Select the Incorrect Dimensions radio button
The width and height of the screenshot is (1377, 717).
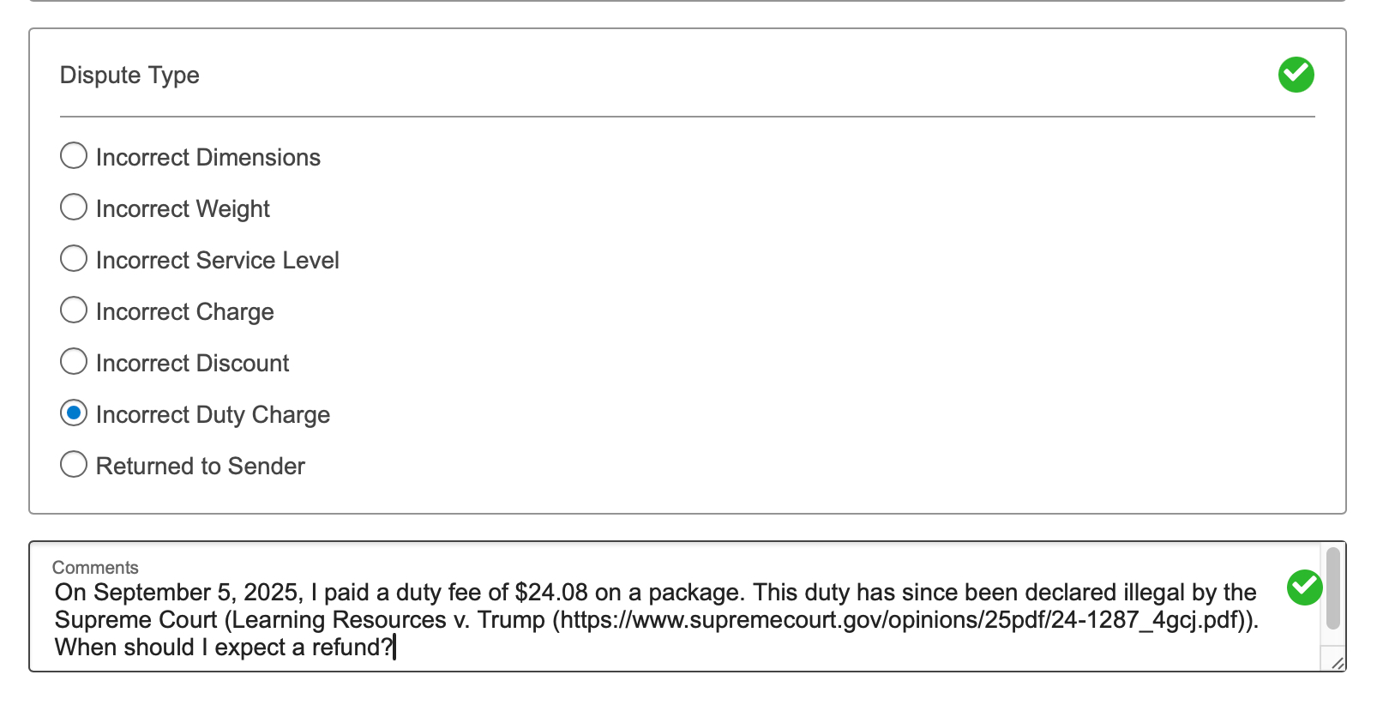point(74,156)
